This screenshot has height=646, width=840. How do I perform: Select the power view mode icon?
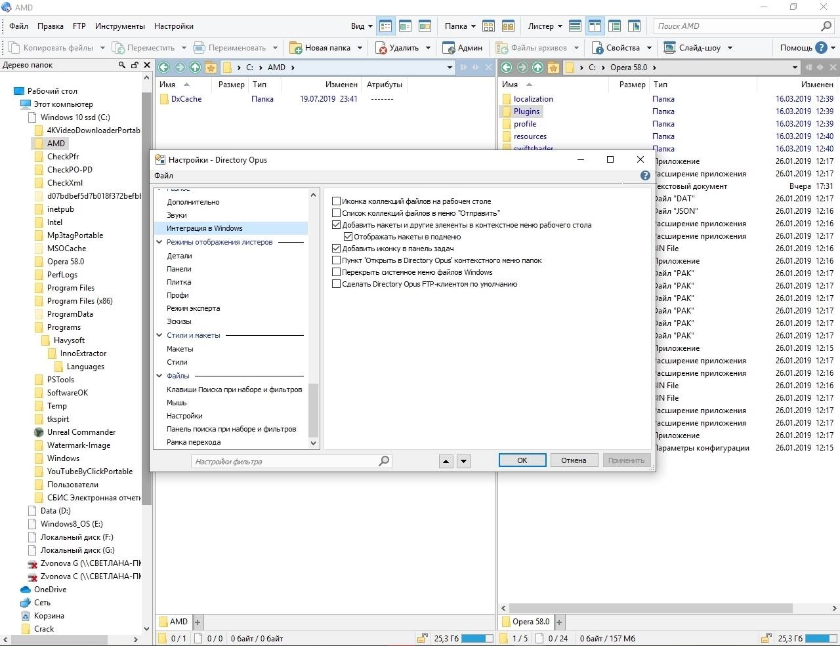(406, 26)
